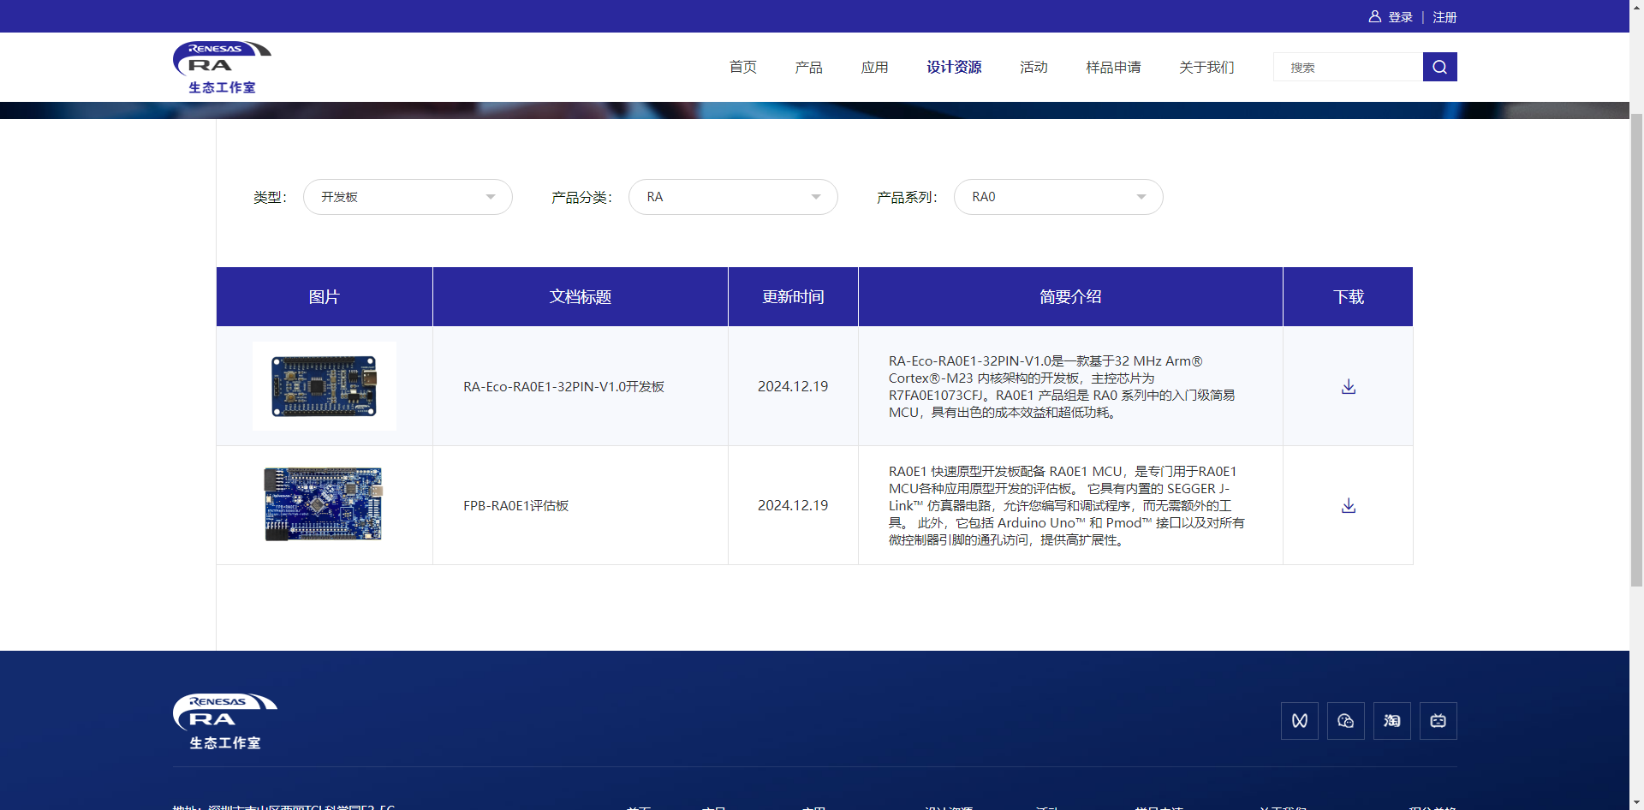The image size is (1644, 810).
Task: Expand the 类型 dropdown showing 开发板
Action: (408, 197)
